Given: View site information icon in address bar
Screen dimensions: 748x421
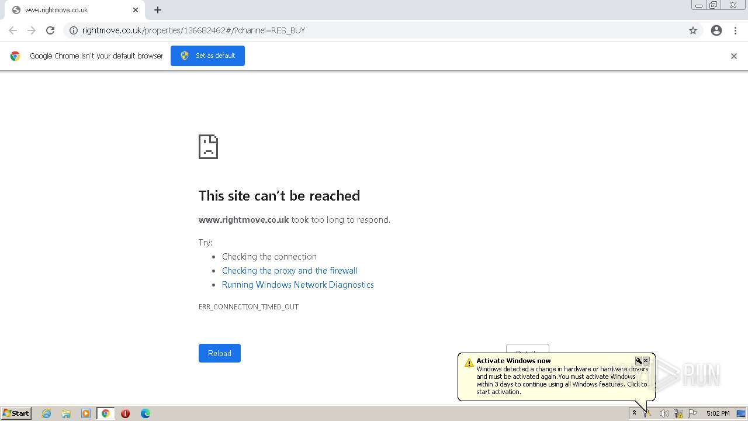Looking at the screenshot, I should coord(74,30).
